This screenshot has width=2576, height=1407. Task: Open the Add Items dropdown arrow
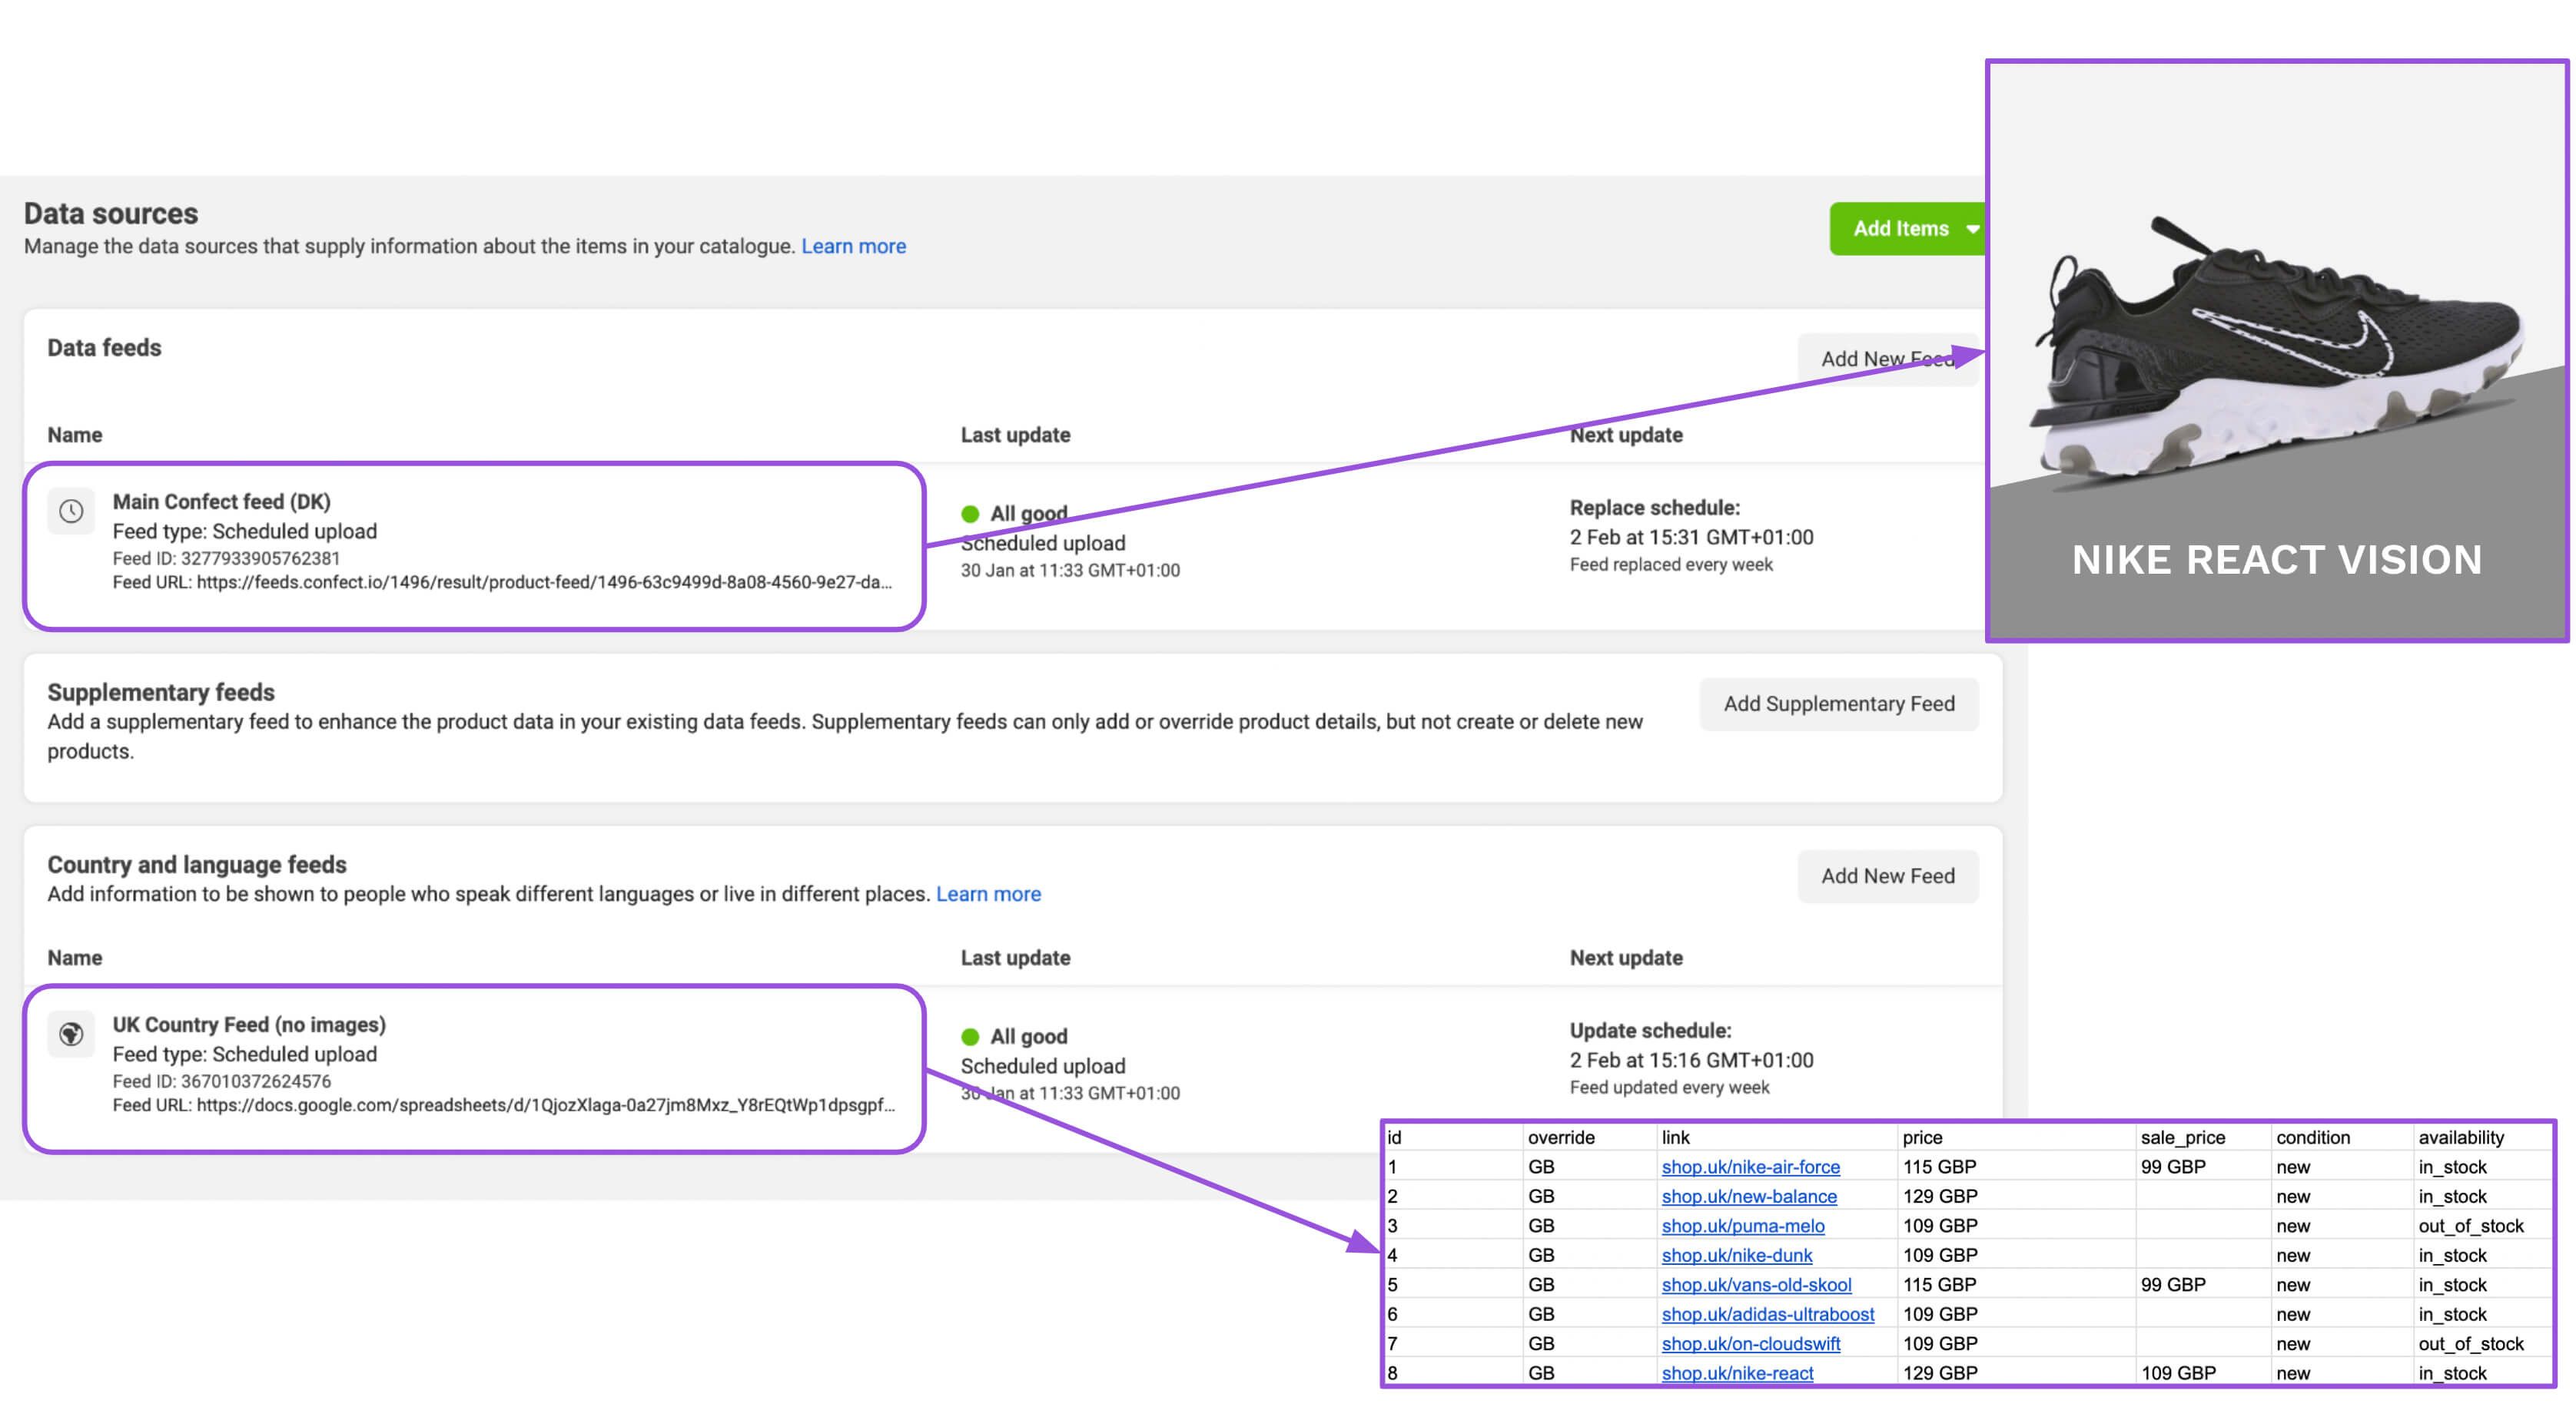pyautogui.click(x=1972, y=229)
